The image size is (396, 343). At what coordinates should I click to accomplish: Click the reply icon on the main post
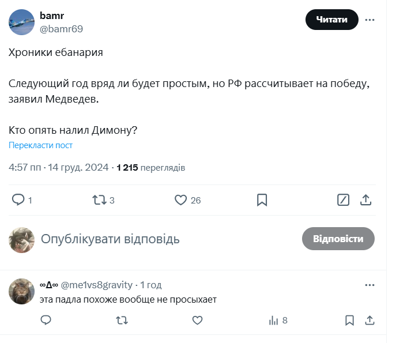click(18, 200)
